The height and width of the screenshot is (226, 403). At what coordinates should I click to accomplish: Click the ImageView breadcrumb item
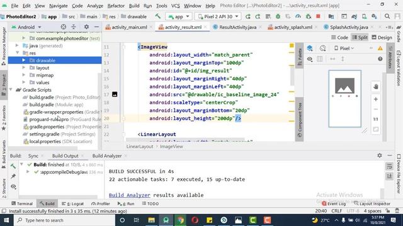tap(171, 146)
